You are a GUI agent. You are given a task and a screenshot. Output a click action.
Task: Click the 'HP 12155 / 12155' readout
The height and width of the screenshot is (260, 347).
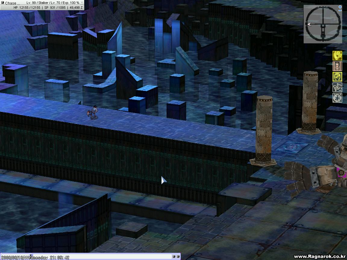point(27,8)
